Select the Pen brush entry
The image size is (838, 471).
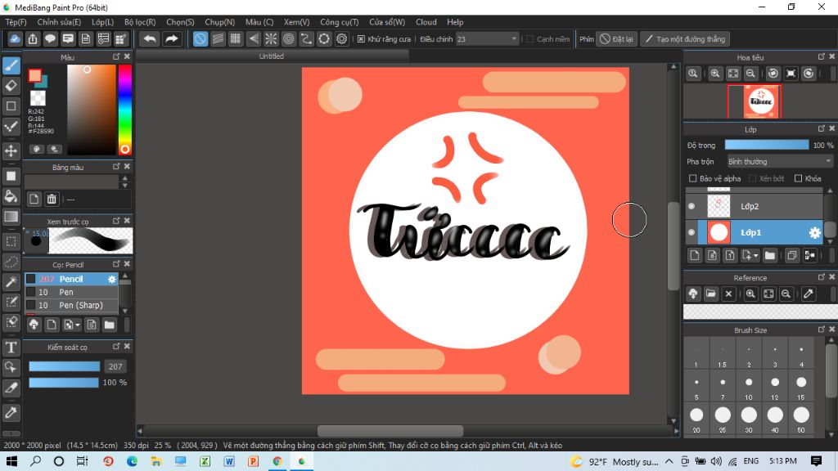(71, 292)
